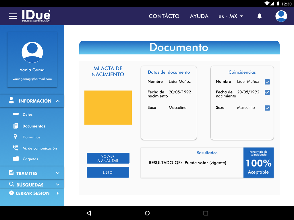Open the AYUDA menu item

tap(199, 16)
